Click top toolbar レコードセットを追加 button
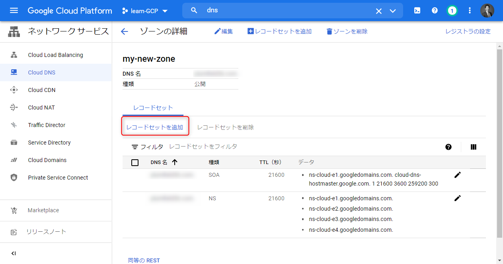This screenshot has width=503, height=264. (x=279, y=31)
